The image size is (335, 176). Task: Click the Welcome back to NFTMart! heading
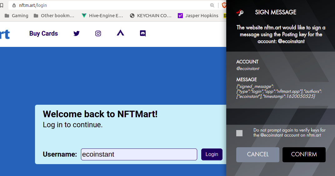100,114
